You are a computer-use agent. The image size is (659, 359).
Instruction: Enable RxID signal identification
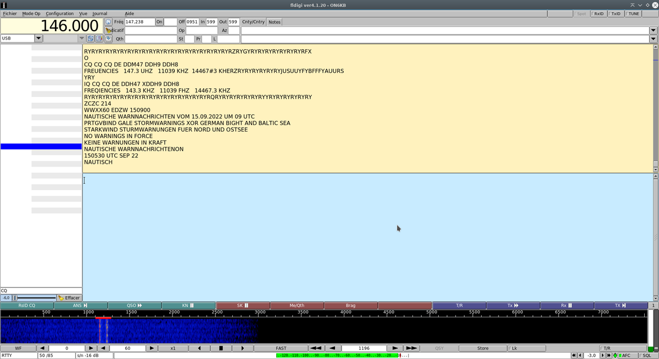(x=598, y=14)
